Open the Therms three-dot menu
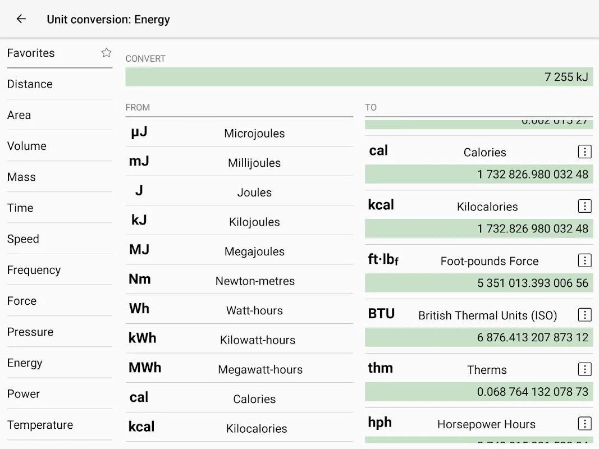 [584, 369]
